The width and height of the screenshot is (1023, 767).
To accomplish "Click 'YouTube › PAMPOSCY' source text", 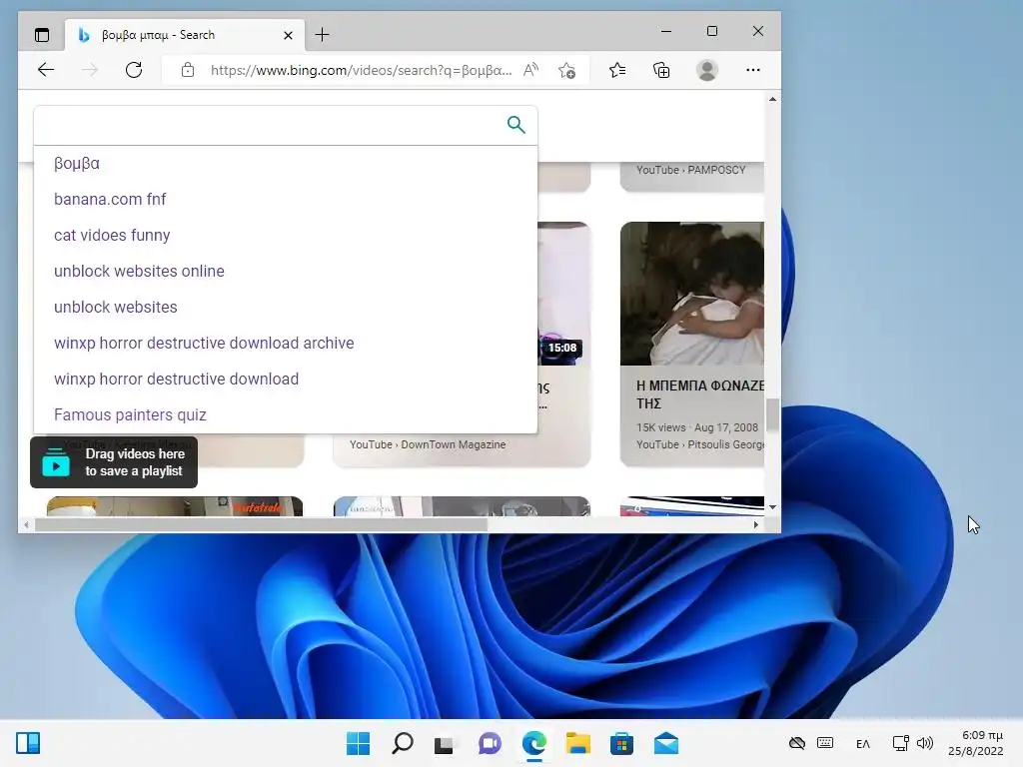I will pos(690,170).
